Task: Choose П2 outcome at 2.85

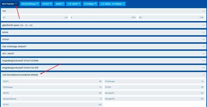Action: click(x=171, y=18)
